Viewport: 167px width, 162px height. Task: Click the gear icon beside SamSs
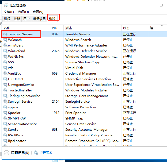point(5,130)
